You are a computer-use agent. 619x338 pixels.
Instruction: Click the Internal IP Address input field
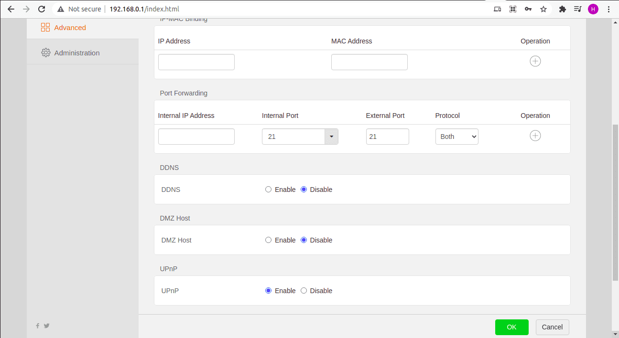pos(196,137)
